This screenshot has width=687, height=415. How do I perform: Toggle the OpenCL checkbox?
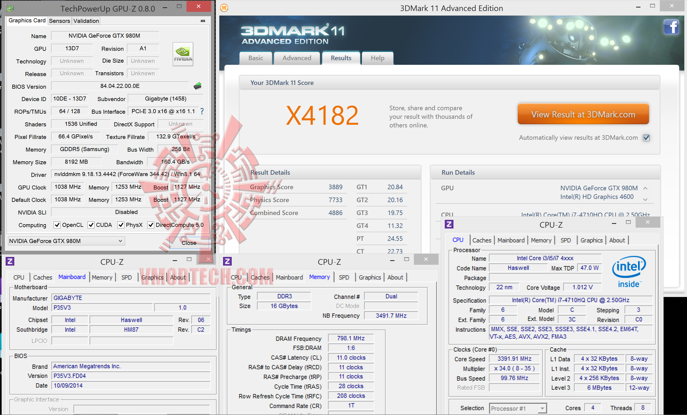pos(57,225)
